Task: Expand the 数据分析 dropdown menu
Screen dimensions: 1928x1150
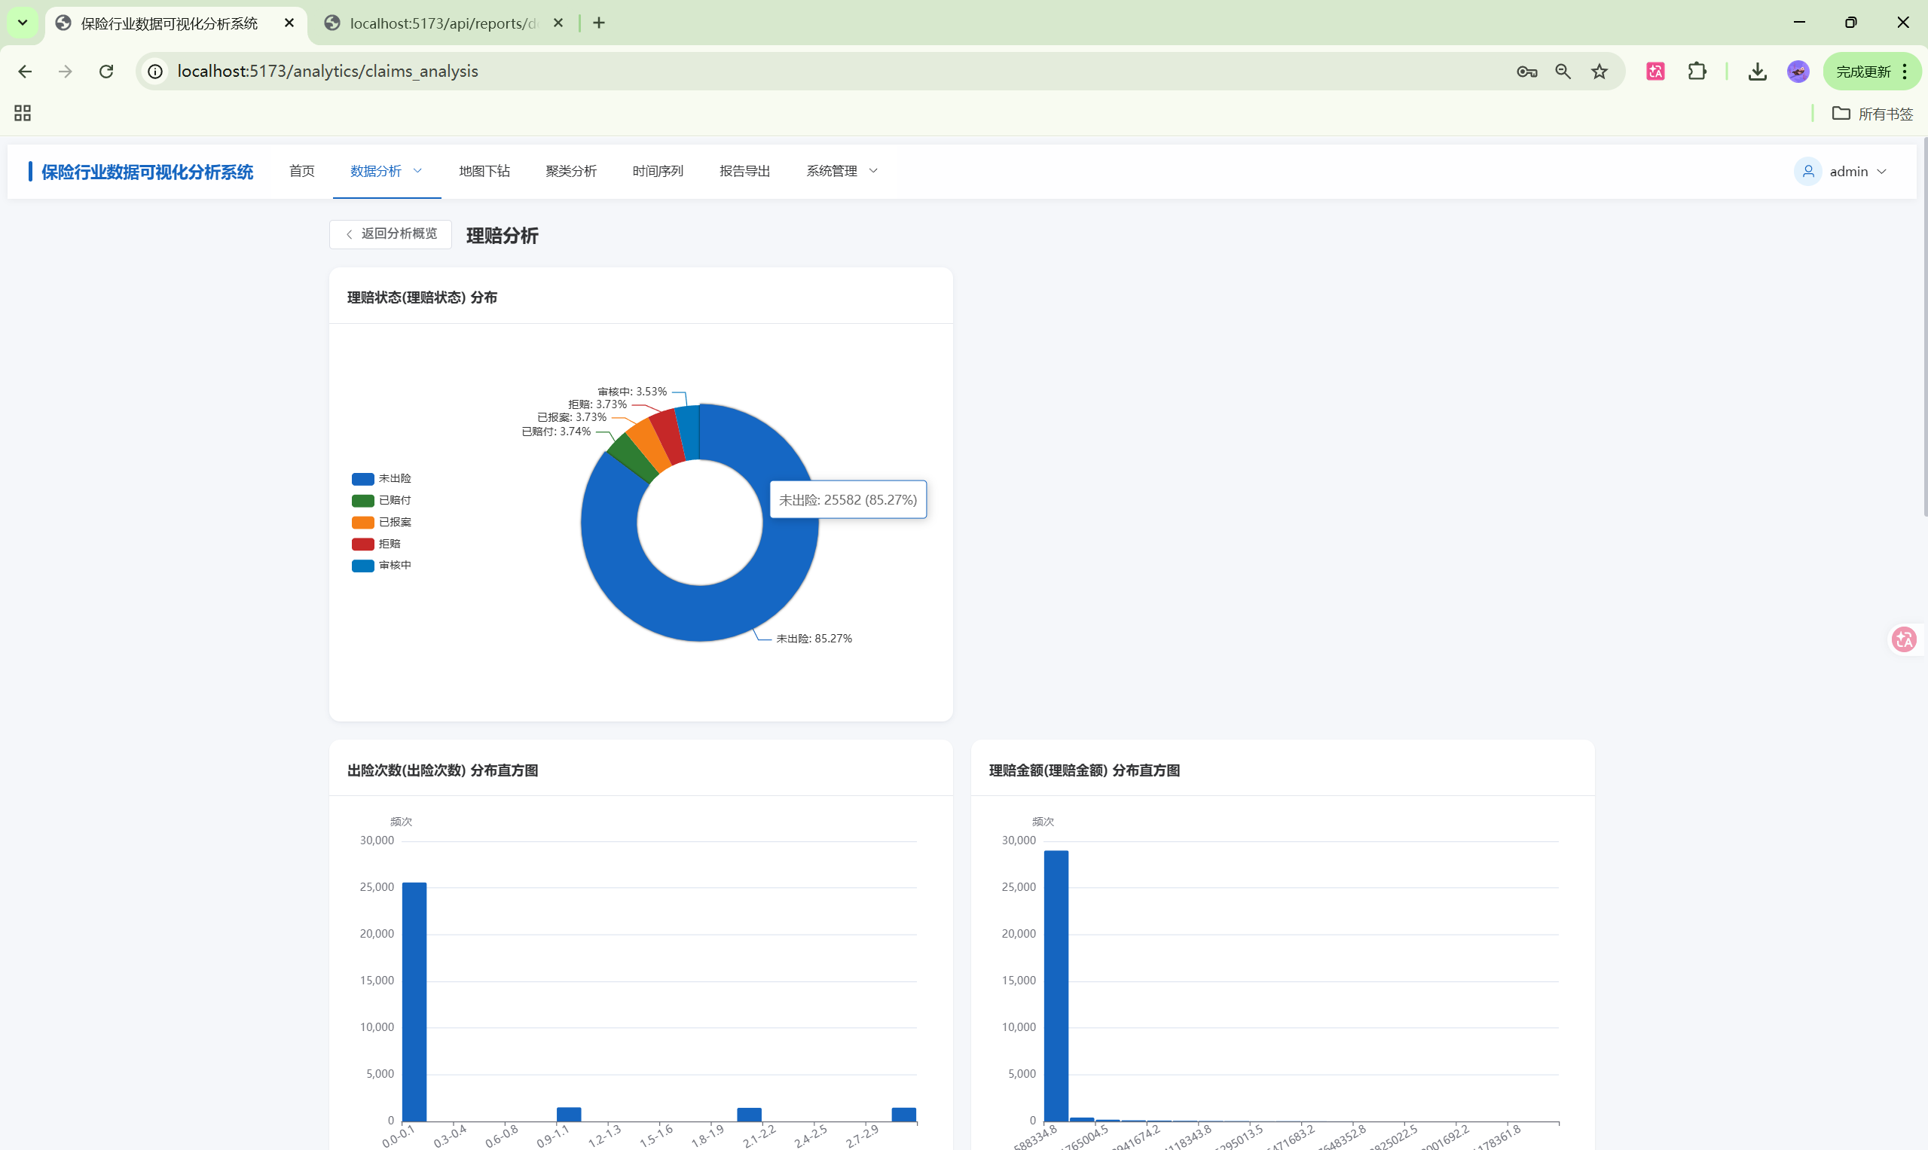Action: pos(386,171)
